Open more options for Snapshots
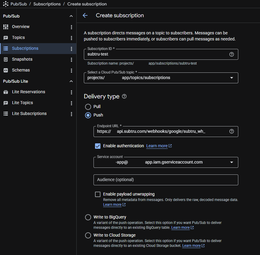 pyautogui.click(x=71, y=60)
